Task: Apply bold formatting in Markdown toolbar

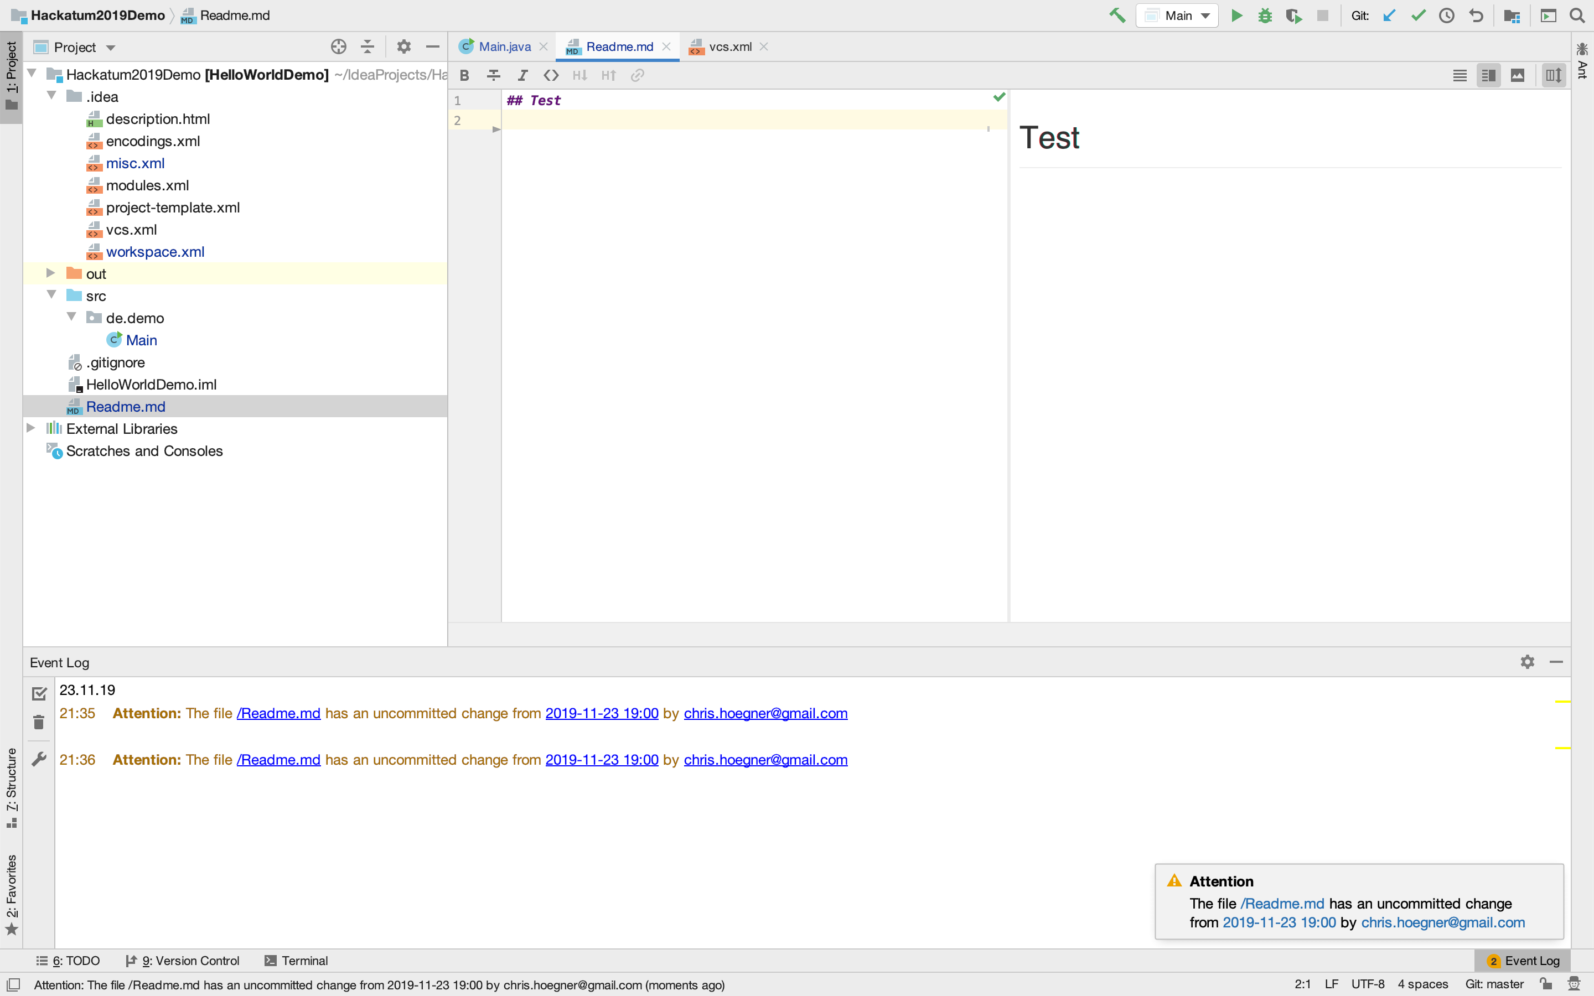Action: click(464, 75)
